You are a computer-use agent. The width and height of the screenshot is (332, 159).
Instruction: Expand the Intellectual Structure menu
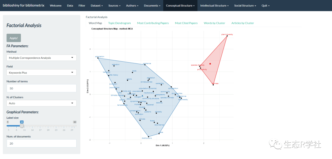[x=214, y=6]
